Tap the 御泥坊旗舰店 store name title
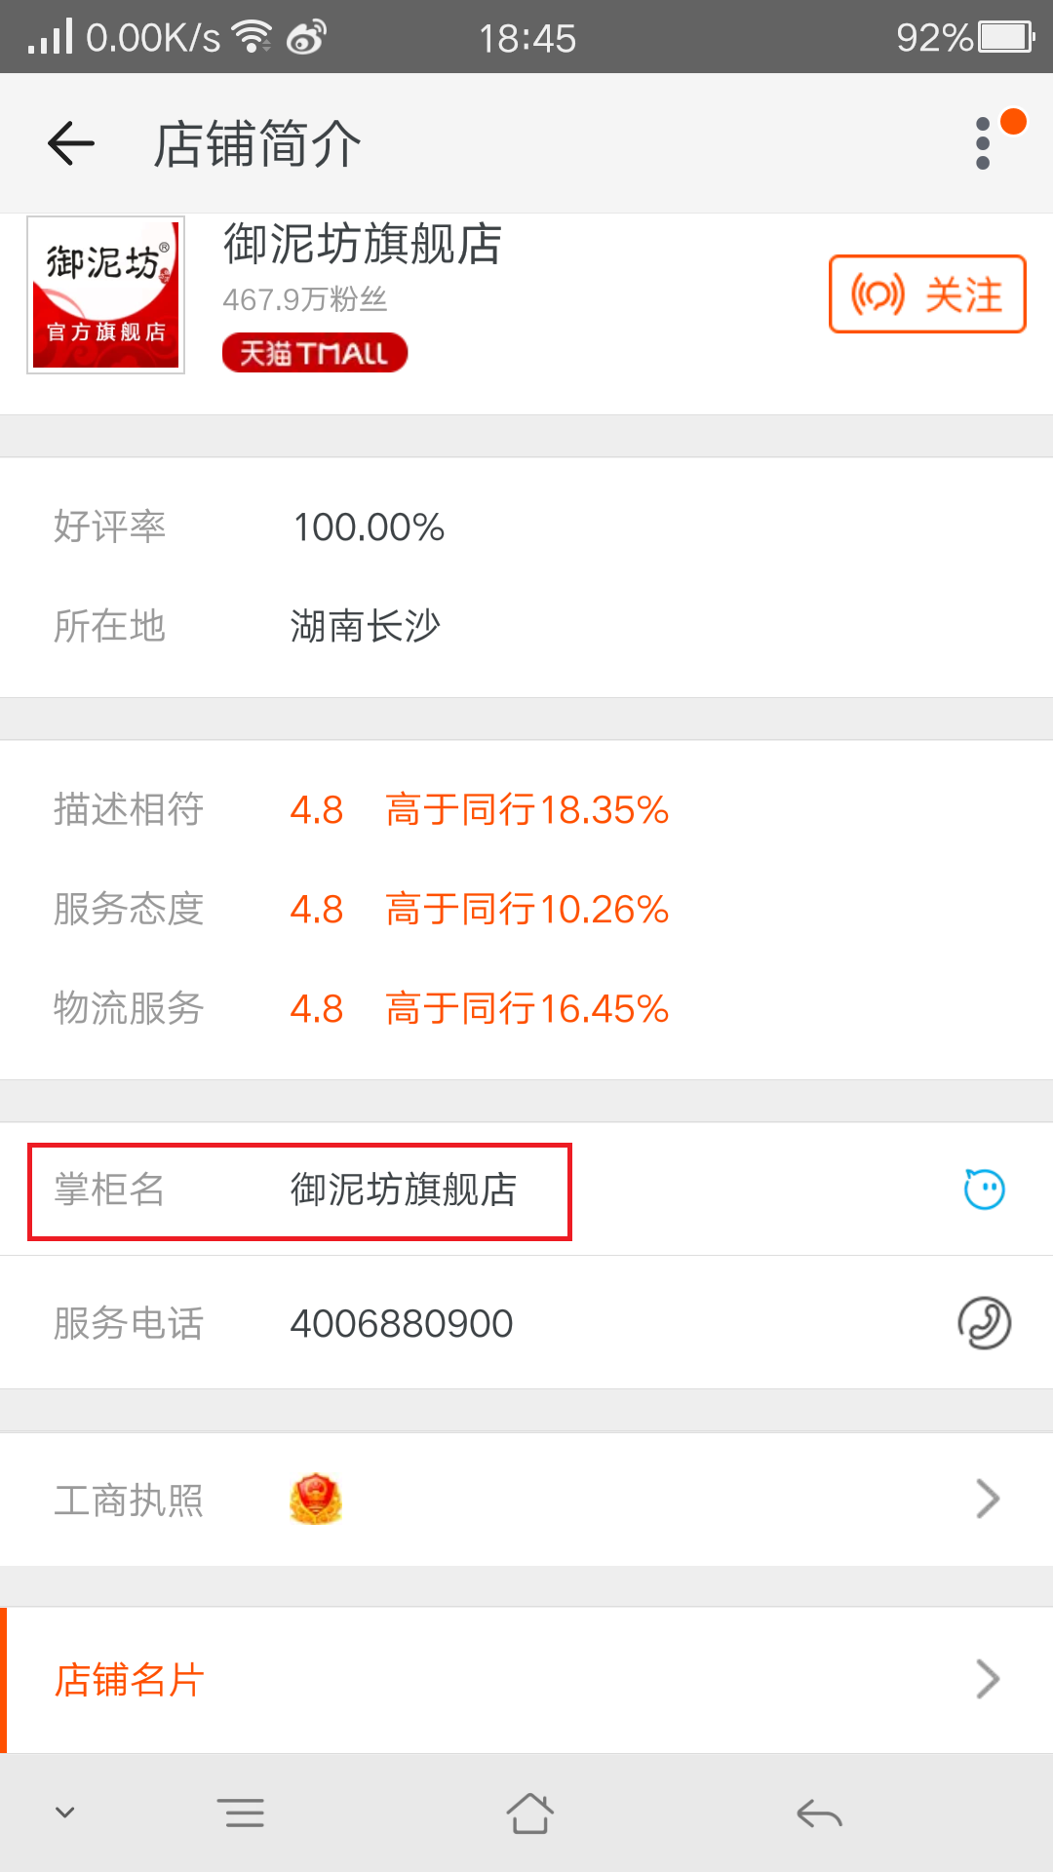Viewport: 1053px width, 1872px height. pyautogui.click(x=363, y=244)
